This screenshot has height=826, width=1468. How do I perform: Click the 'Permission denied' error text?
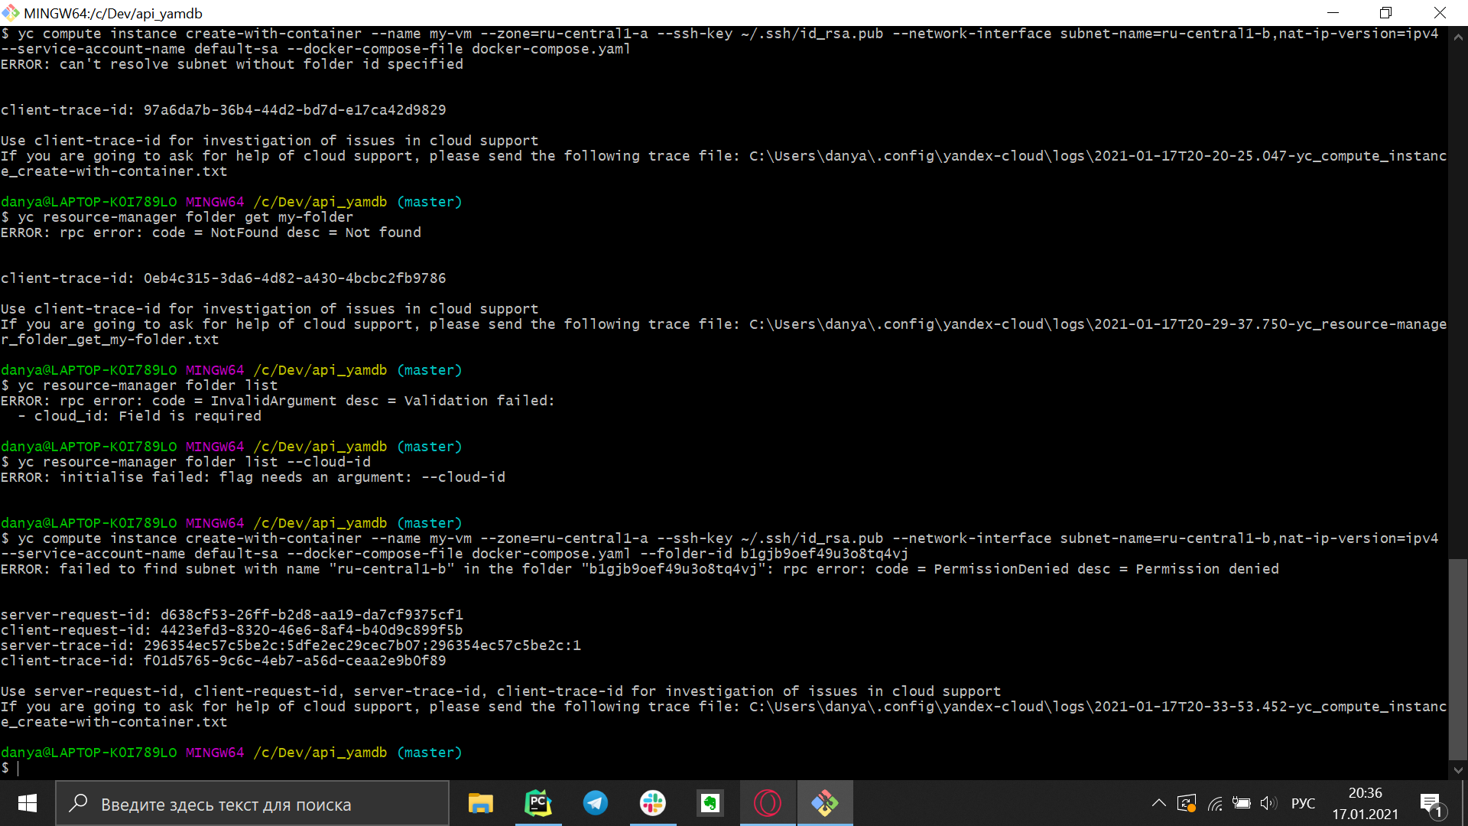coord(1207,569)
